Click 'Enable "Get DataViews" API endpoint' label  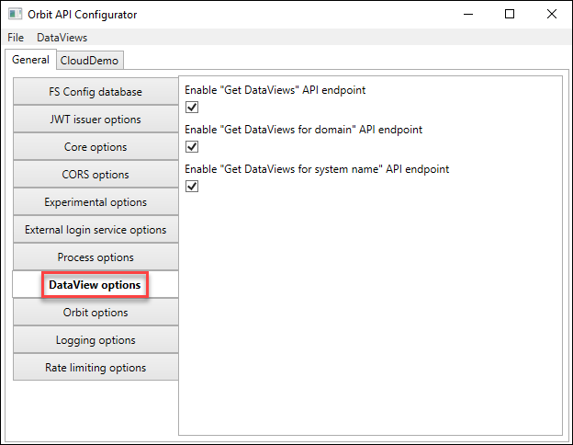(275, 90)
